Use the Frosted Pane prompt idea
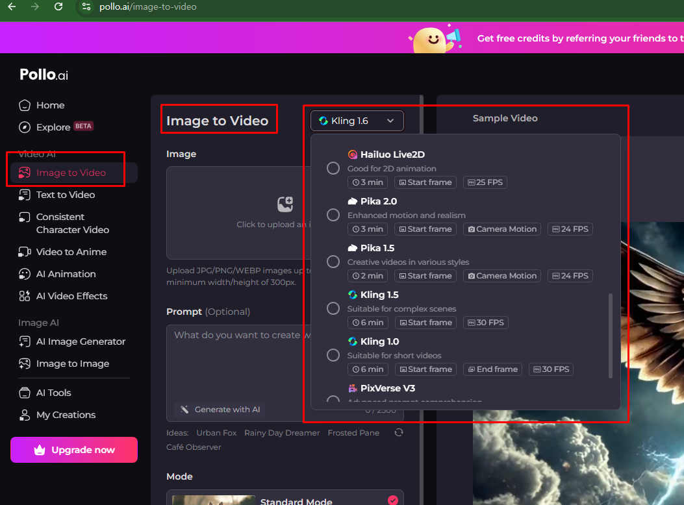684x505 pixels. [353, 433]
